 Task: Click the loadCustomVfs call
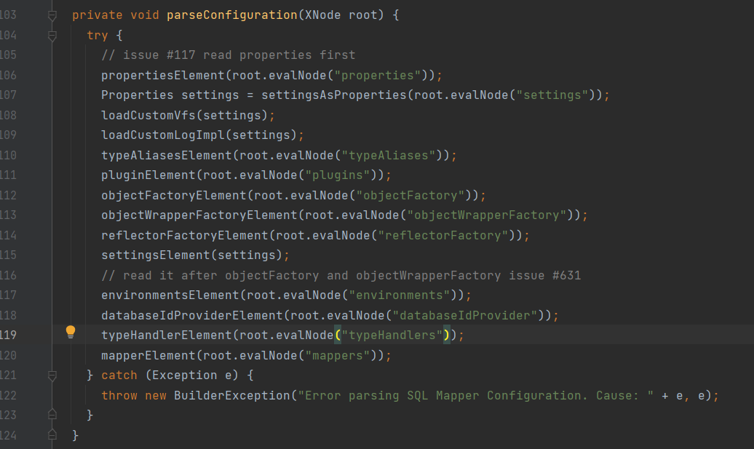click(148, 116)
